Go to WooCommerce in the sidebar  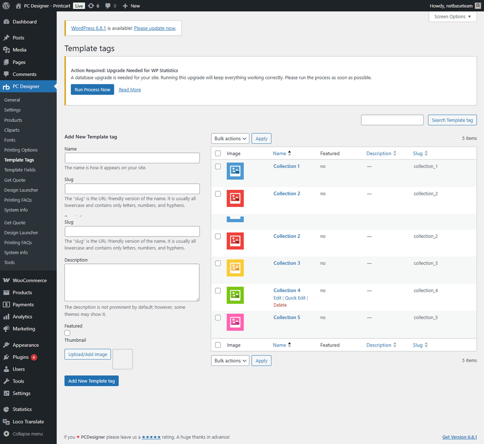point(29,281)
